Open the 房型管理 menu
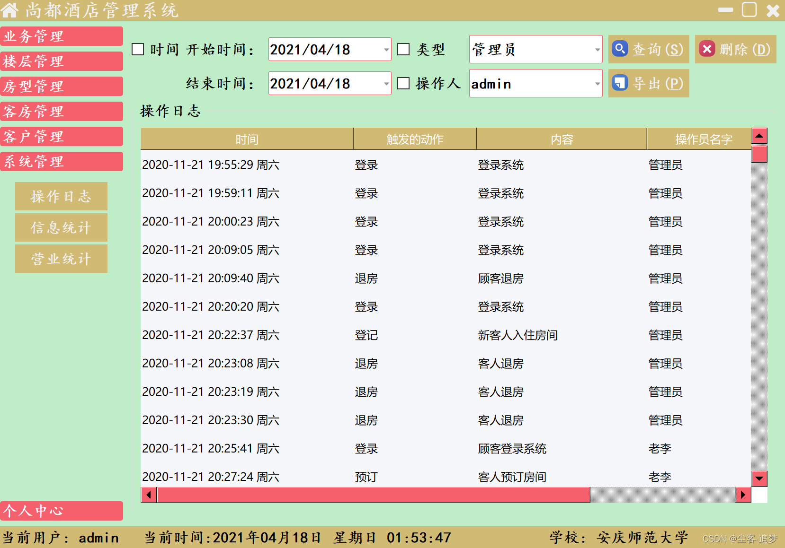 62,86
